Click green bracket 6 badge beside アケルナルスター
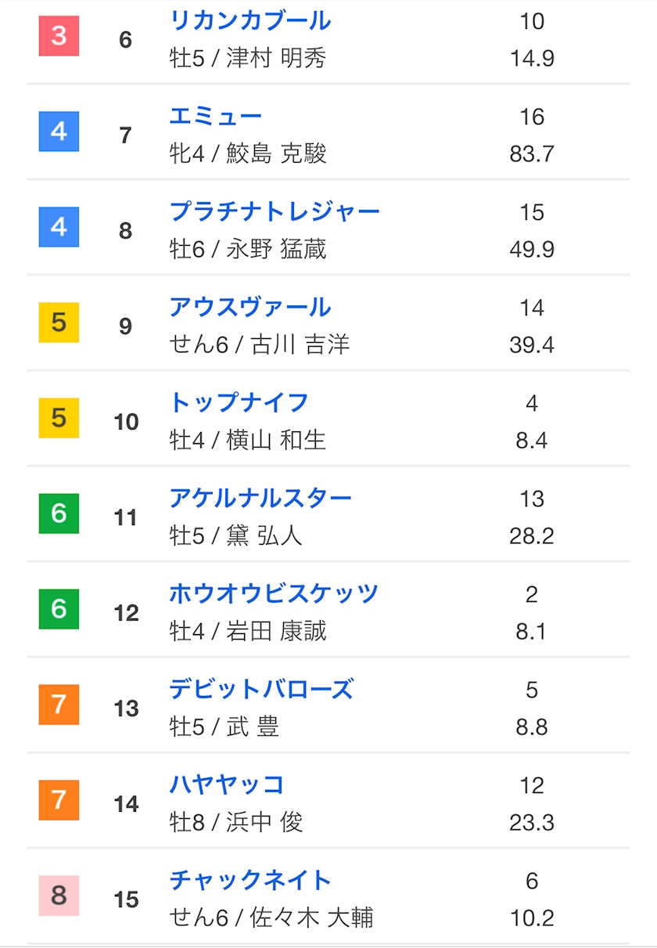Screen dimensions: 657x948 pyautogui.click(x=59, y=514)
